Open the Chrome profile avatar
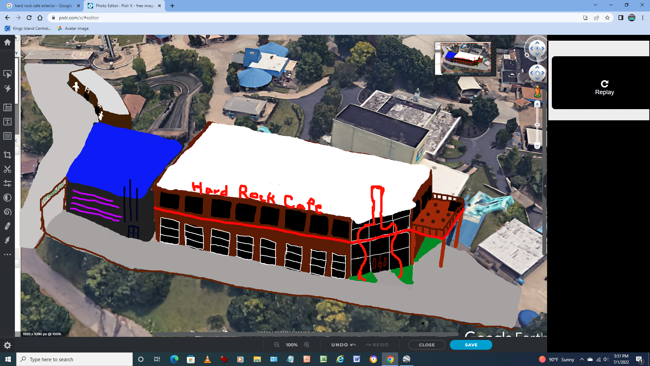The width and height of the screenshot is (650, 366). pos(632,18)
